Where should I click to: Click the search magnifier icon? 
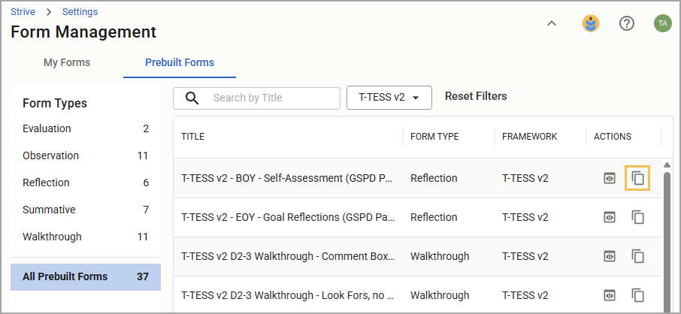click(x=192, y=98)
